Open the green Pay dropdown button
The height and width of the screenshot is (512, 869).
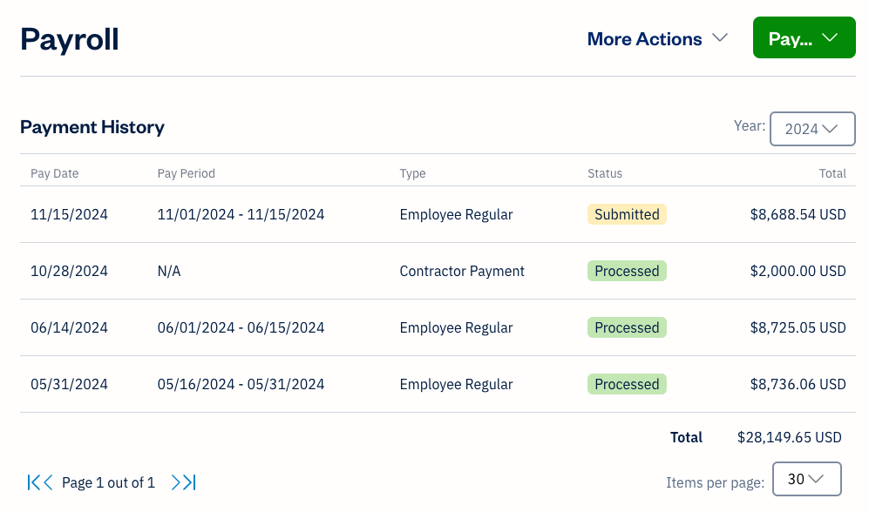point(804,39)
